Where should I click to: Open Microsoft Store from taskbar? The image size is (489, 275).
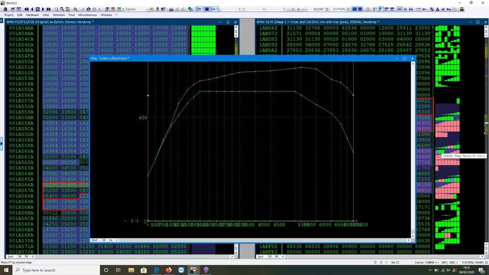tap(143, 270)
